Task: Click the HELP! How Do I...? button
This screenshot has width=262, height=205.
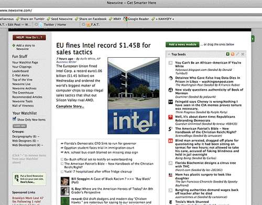Action: (29, 37)
